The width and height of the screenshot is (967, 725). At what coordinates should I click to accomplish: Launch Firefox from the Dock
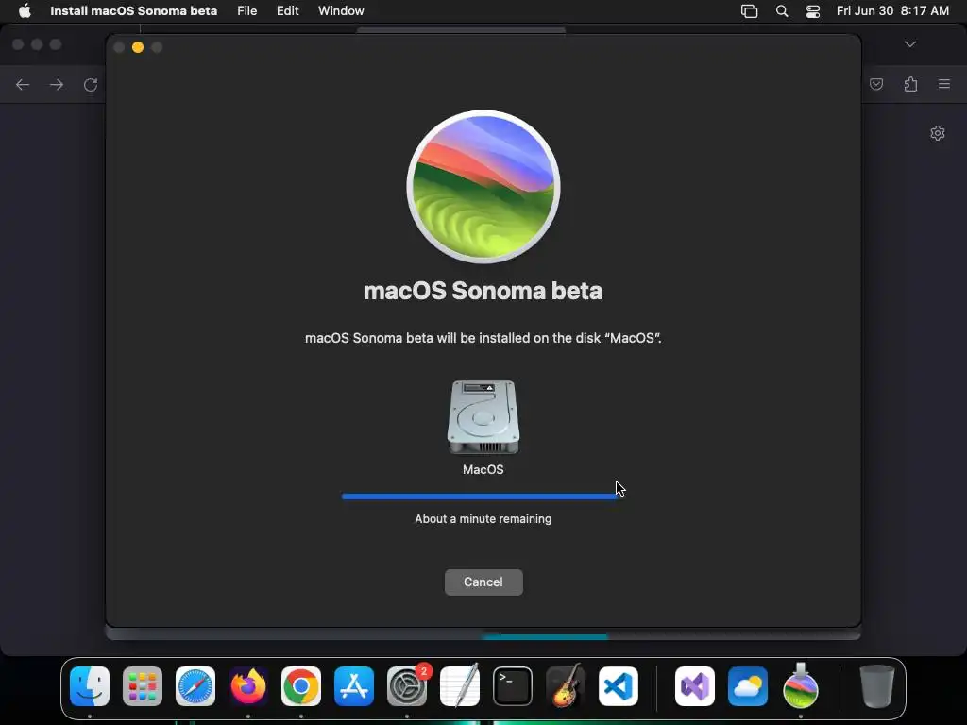coord(248,686)
